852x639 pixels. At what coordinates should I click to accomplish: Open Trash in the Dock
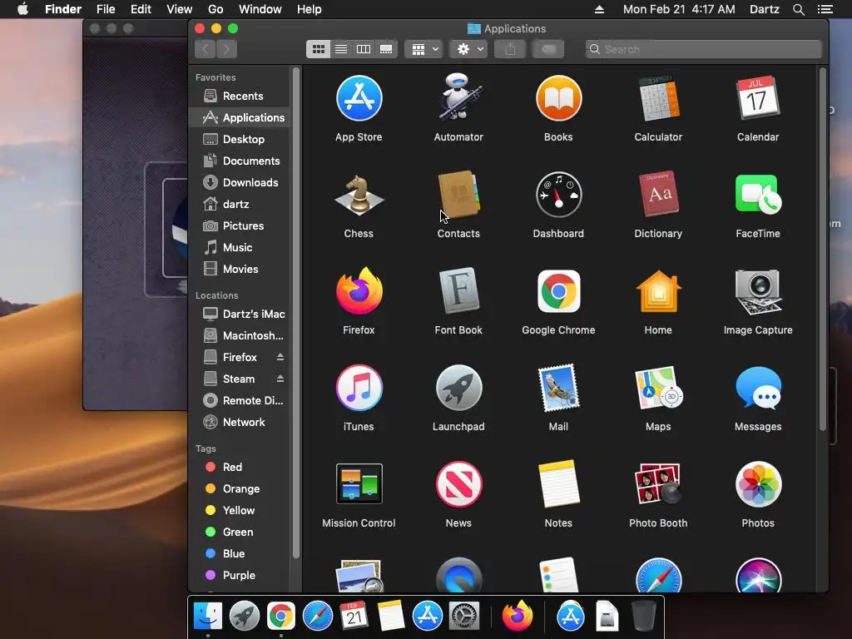(x=643, y=617)
